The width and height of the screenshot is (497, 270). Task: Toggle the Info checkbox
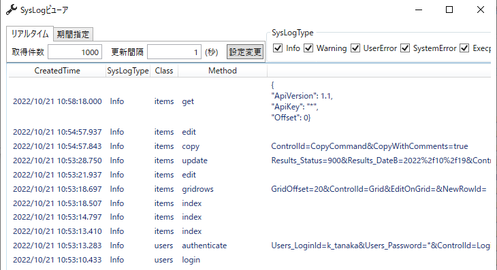[278, 48]
